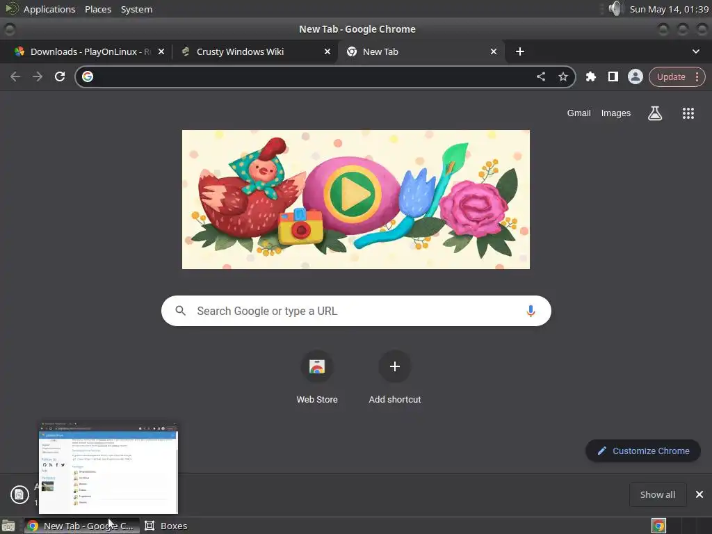Click the Customize Chrome button

(x=643, y=451)
